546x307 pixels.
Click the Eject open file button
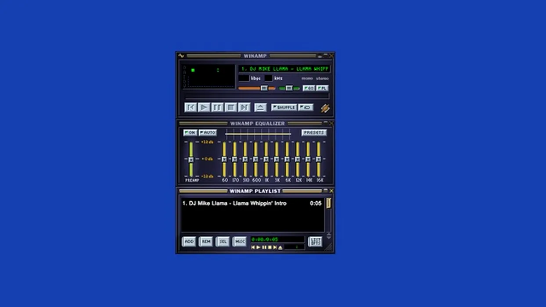pyautogui.click(x=260, y=107)
